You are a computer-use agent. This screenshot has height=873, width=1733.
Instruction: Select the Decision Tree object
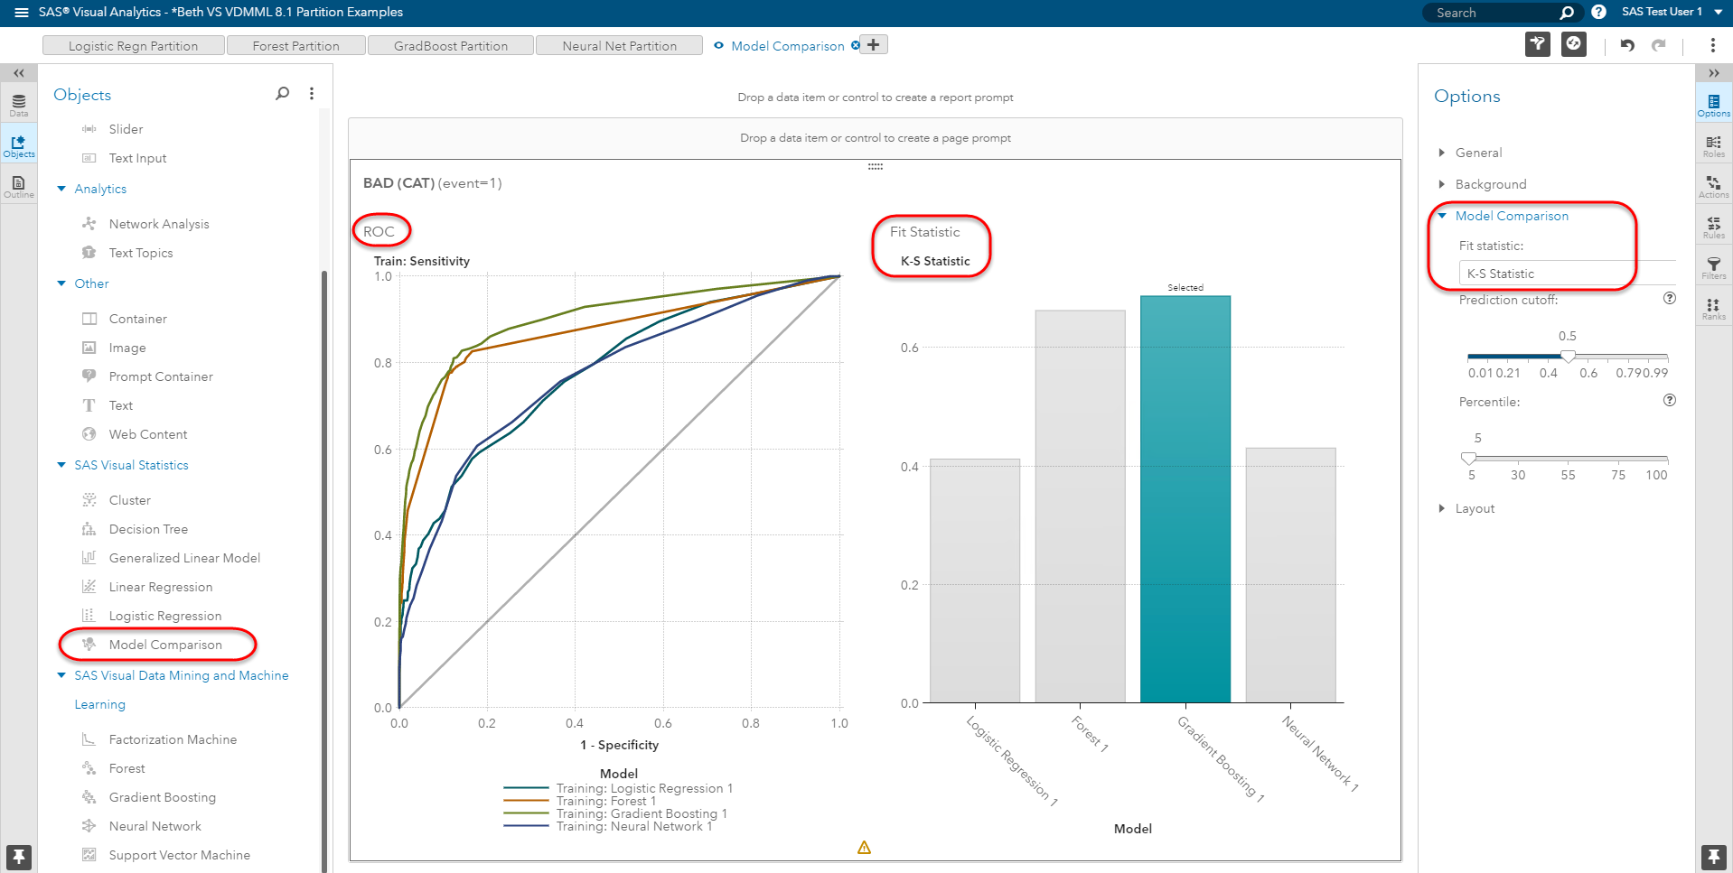point(148,528)
